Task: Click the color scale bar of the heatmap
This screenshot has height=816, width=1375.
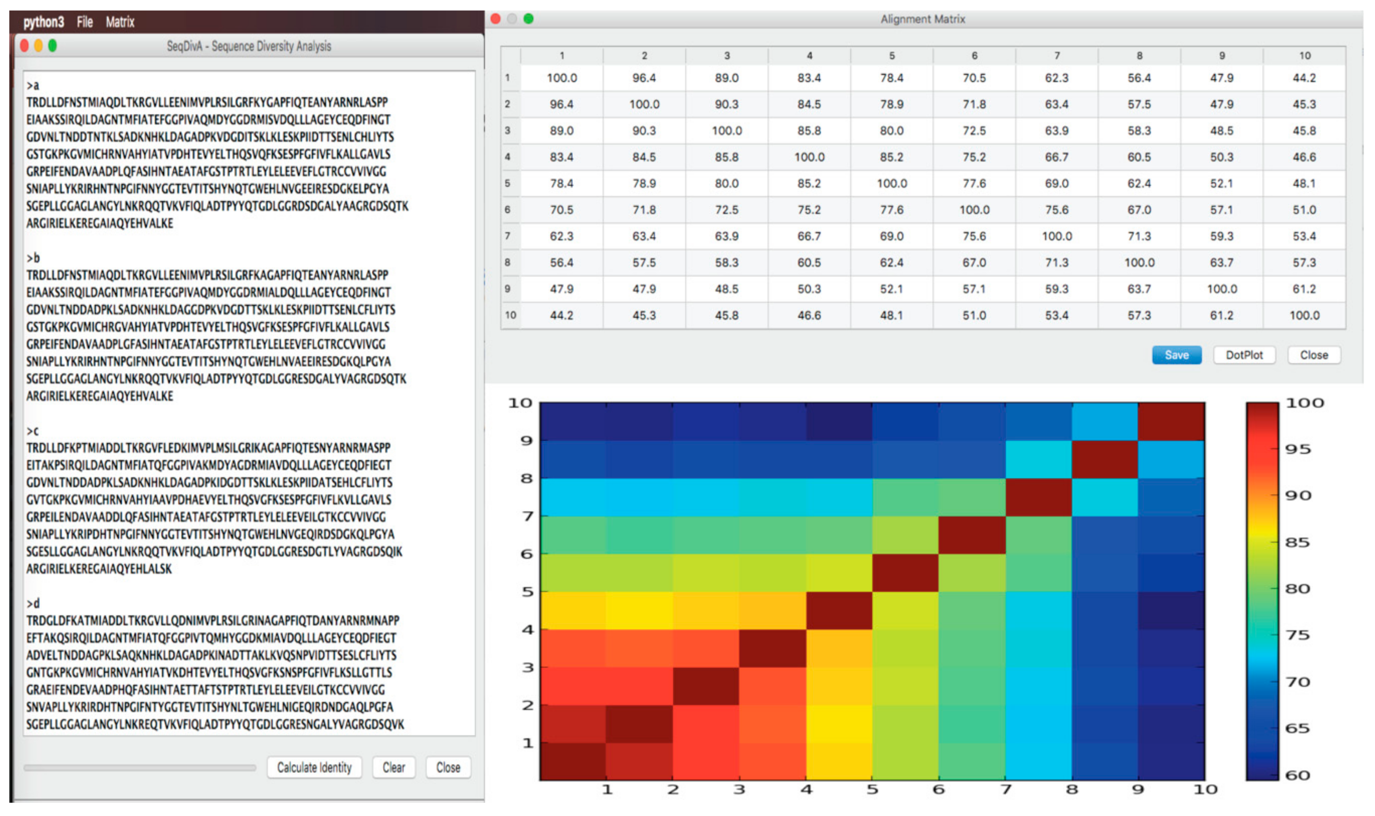Action: pos(1262,591)
